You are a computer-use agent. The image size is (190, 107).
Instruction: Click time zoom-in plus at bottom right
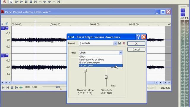[160, 83]
